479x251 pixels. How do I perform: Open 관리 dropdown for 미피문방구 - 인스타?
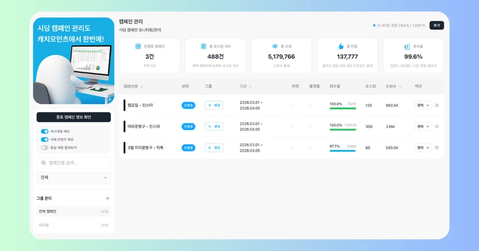(x=423, y=126)
